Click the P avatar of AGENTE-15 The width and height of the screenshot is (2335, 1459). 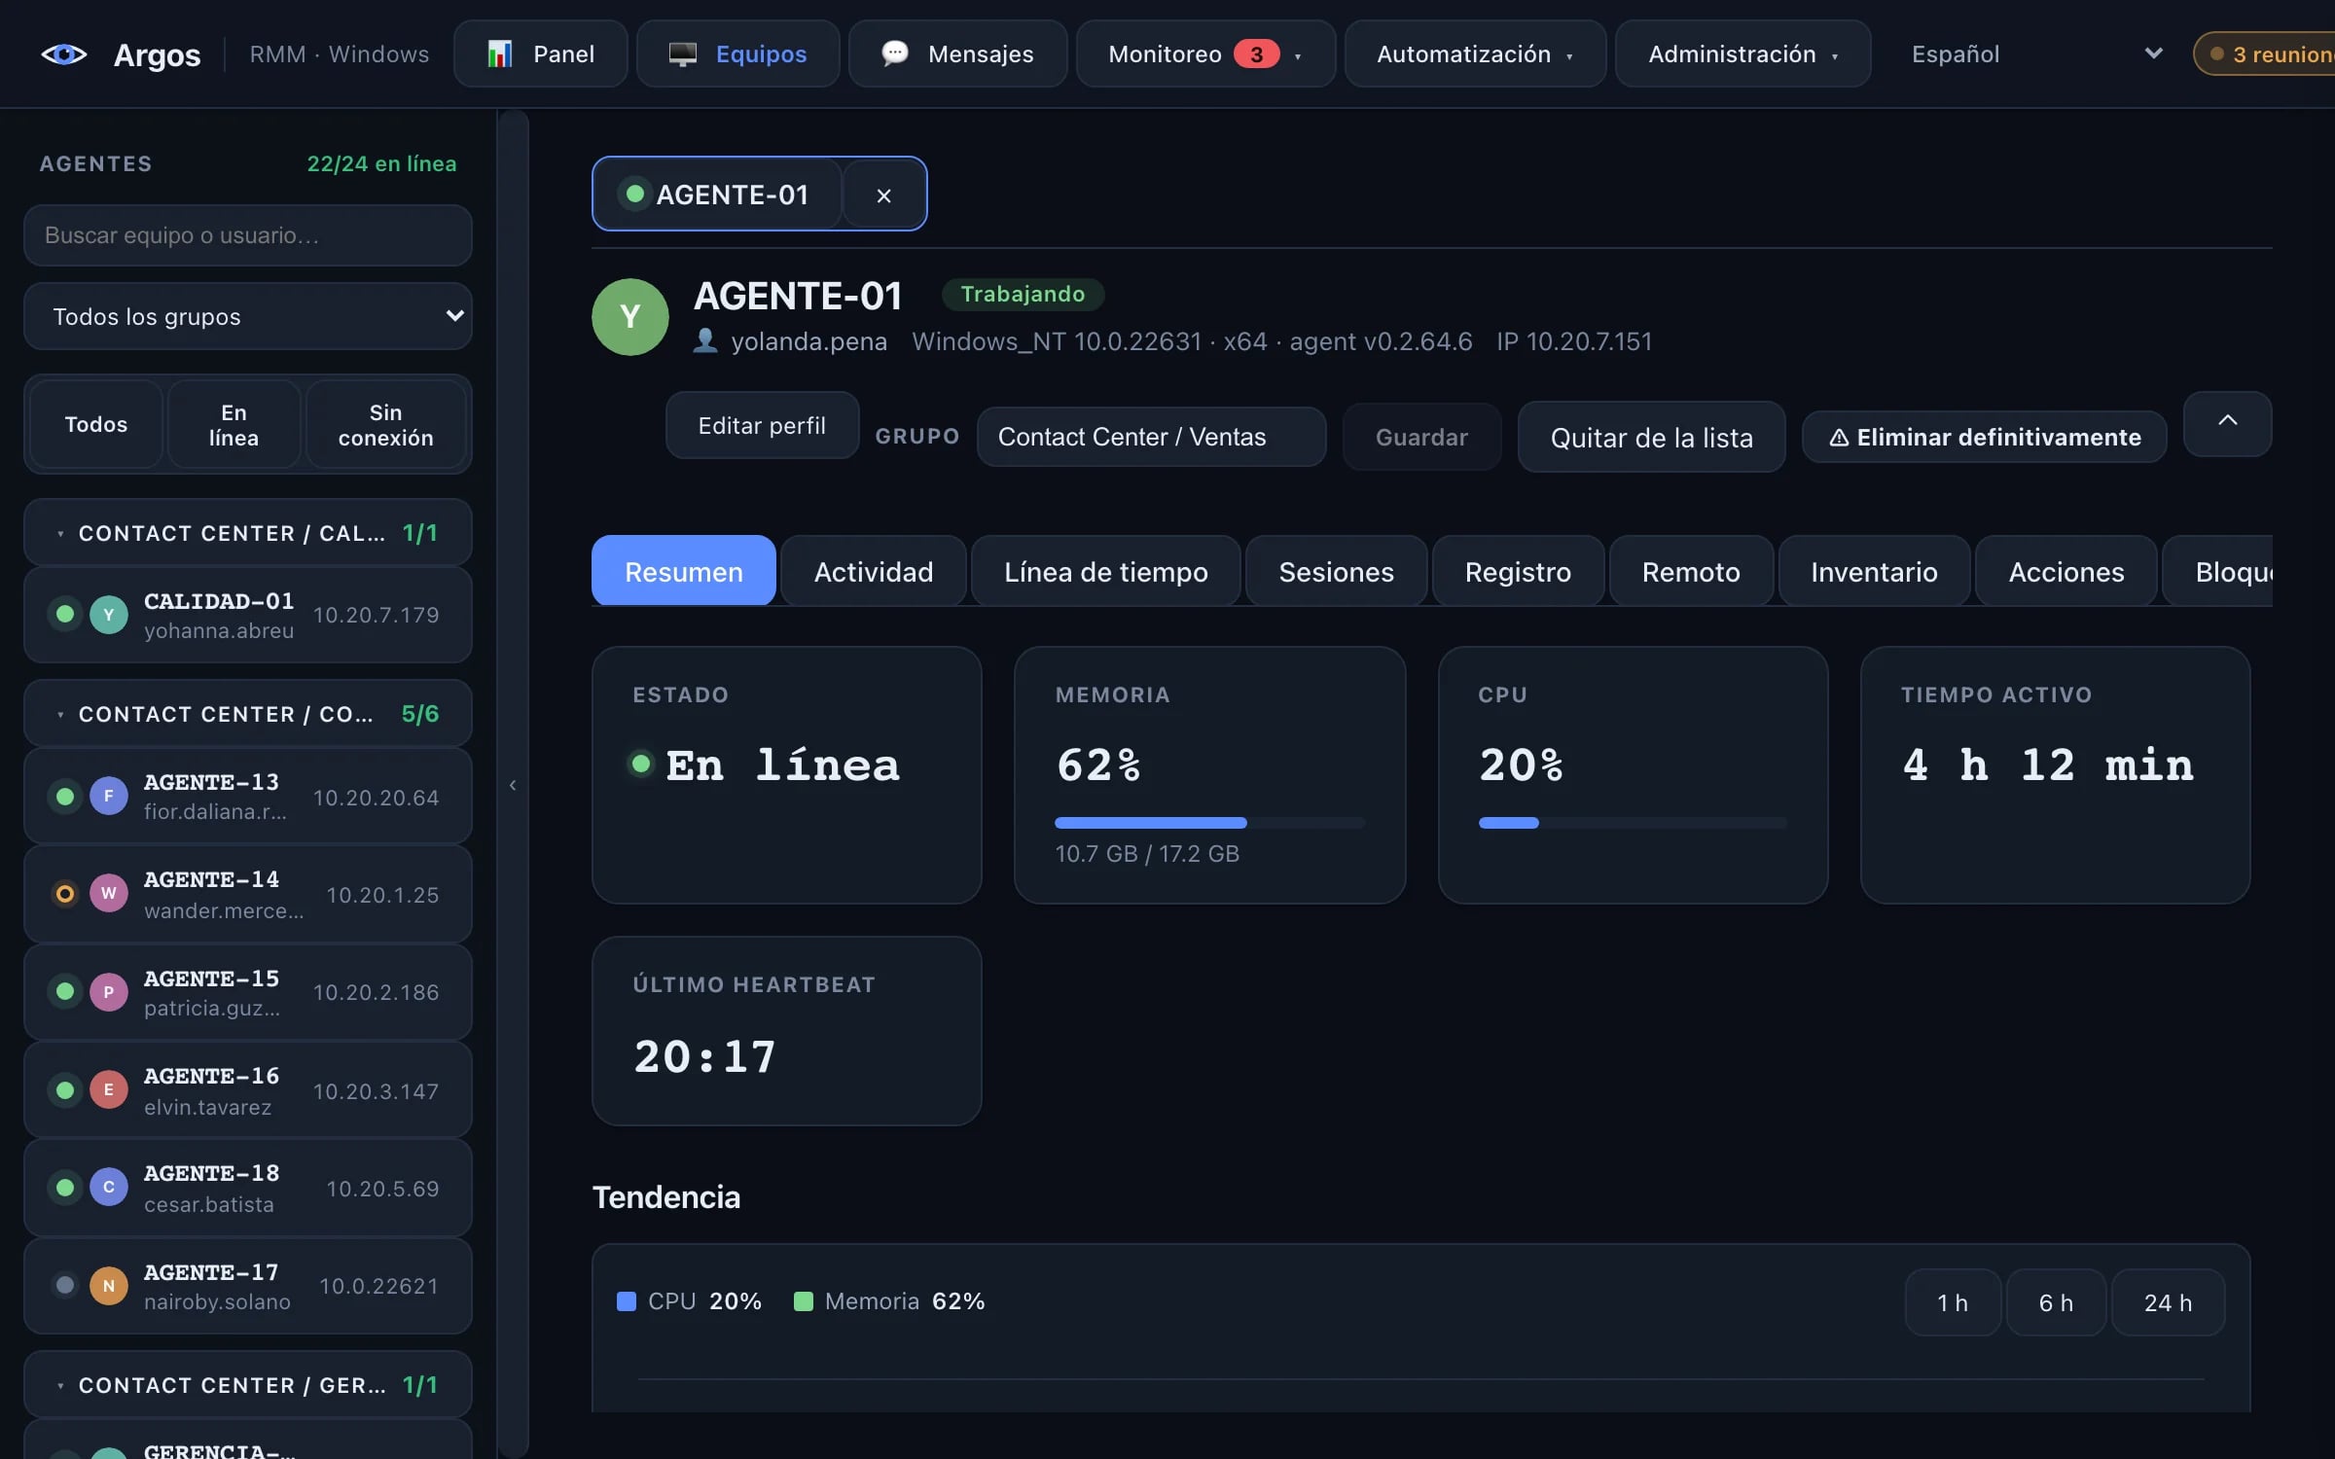pos(109,991)
